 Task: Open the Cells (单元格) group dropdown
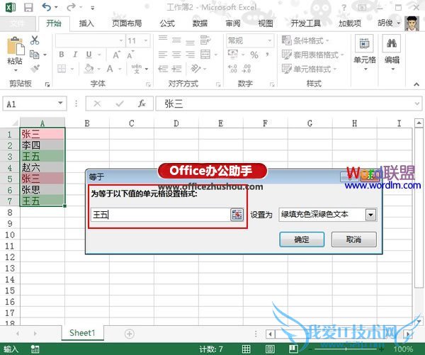pos(365,53)
